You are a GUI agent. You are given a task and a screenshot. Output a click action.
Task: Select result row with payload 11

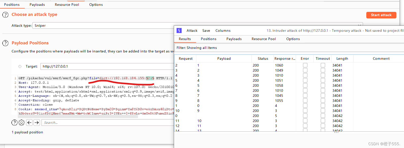[289, 126]
